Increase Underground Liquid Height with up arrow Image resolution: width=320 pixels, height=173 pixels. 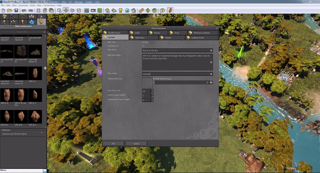(x=152, y=99)
